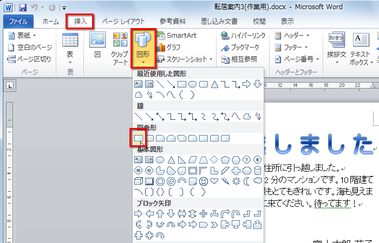Select the right triangle under 基本図形
Viewport: 379px width, 243px height.
(x=182, y=160)
